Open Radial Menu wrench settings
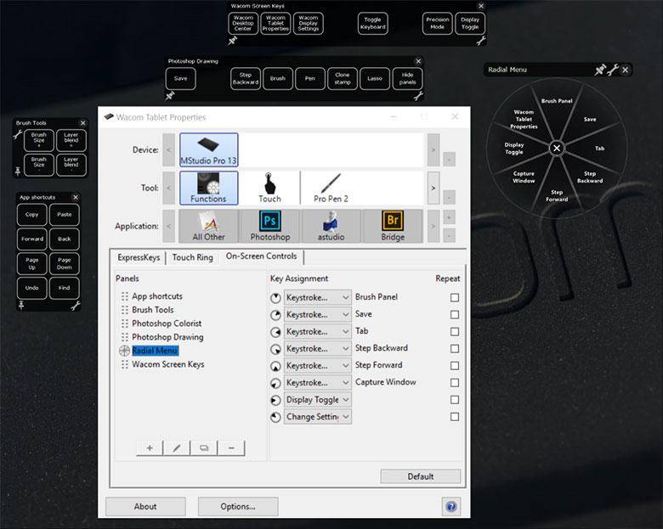Viewport: 663px width, 529px height. tap(613, 70)
